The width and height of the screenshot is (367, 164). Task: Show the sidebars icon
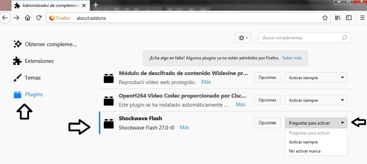349,18
